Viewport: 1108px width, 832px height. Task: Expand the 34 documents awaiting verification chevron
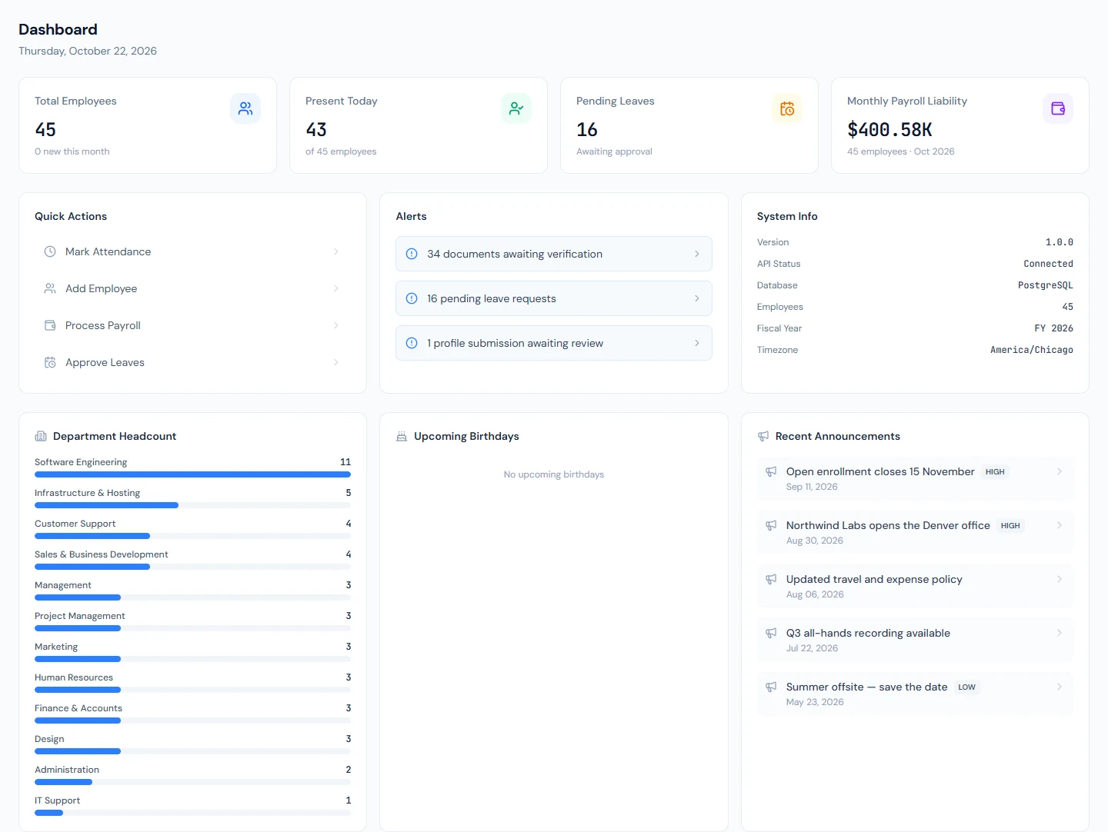coord(697,254)
